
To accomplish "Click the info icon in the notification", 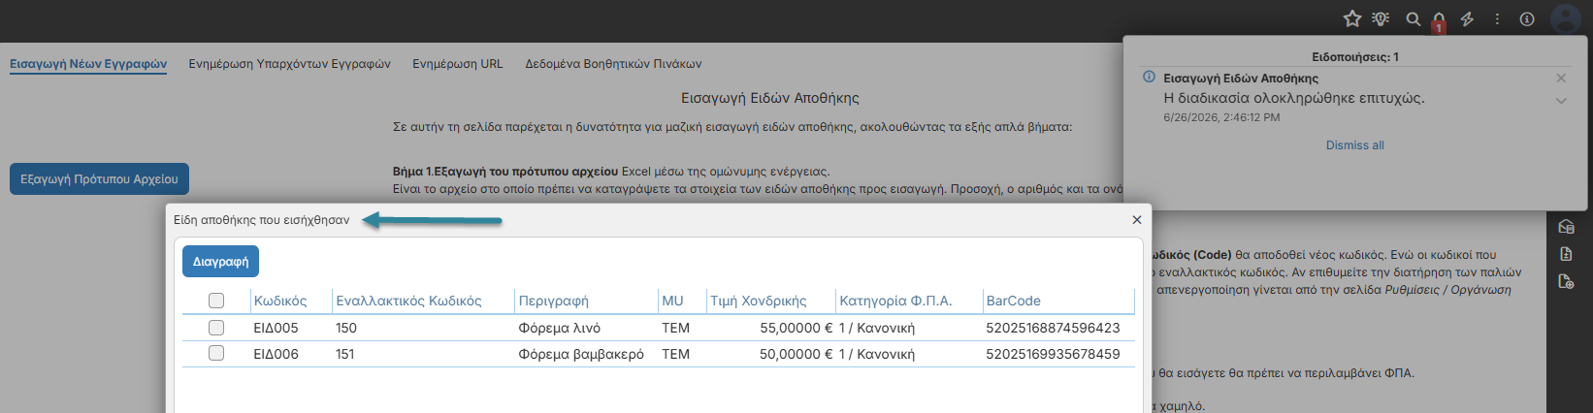I will [1150, 77].
